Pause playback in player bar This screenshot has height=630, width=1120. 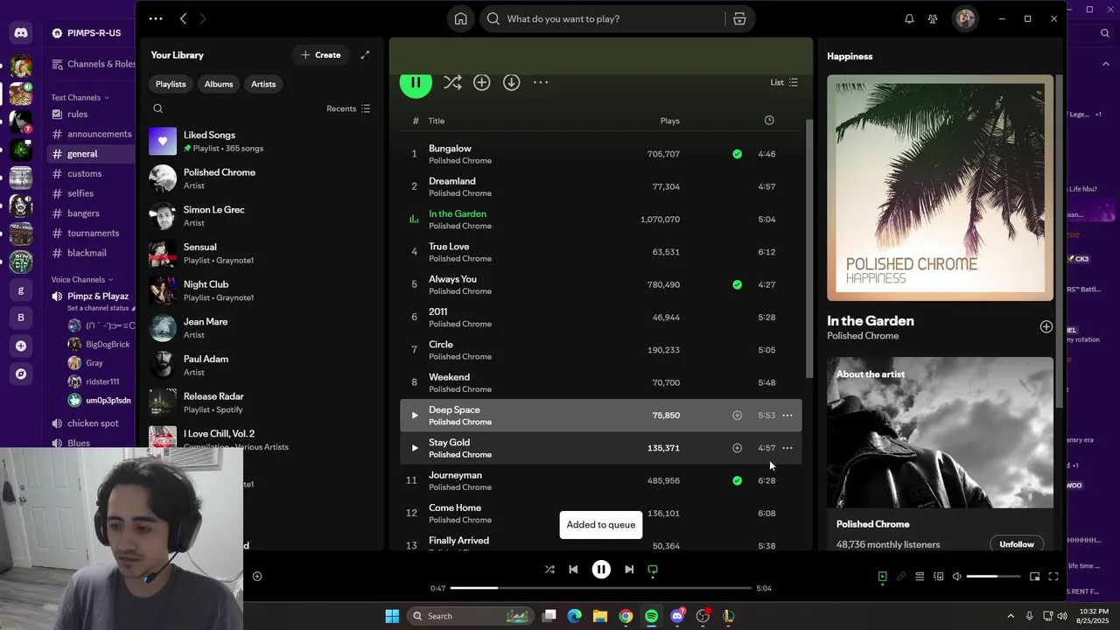601,570
